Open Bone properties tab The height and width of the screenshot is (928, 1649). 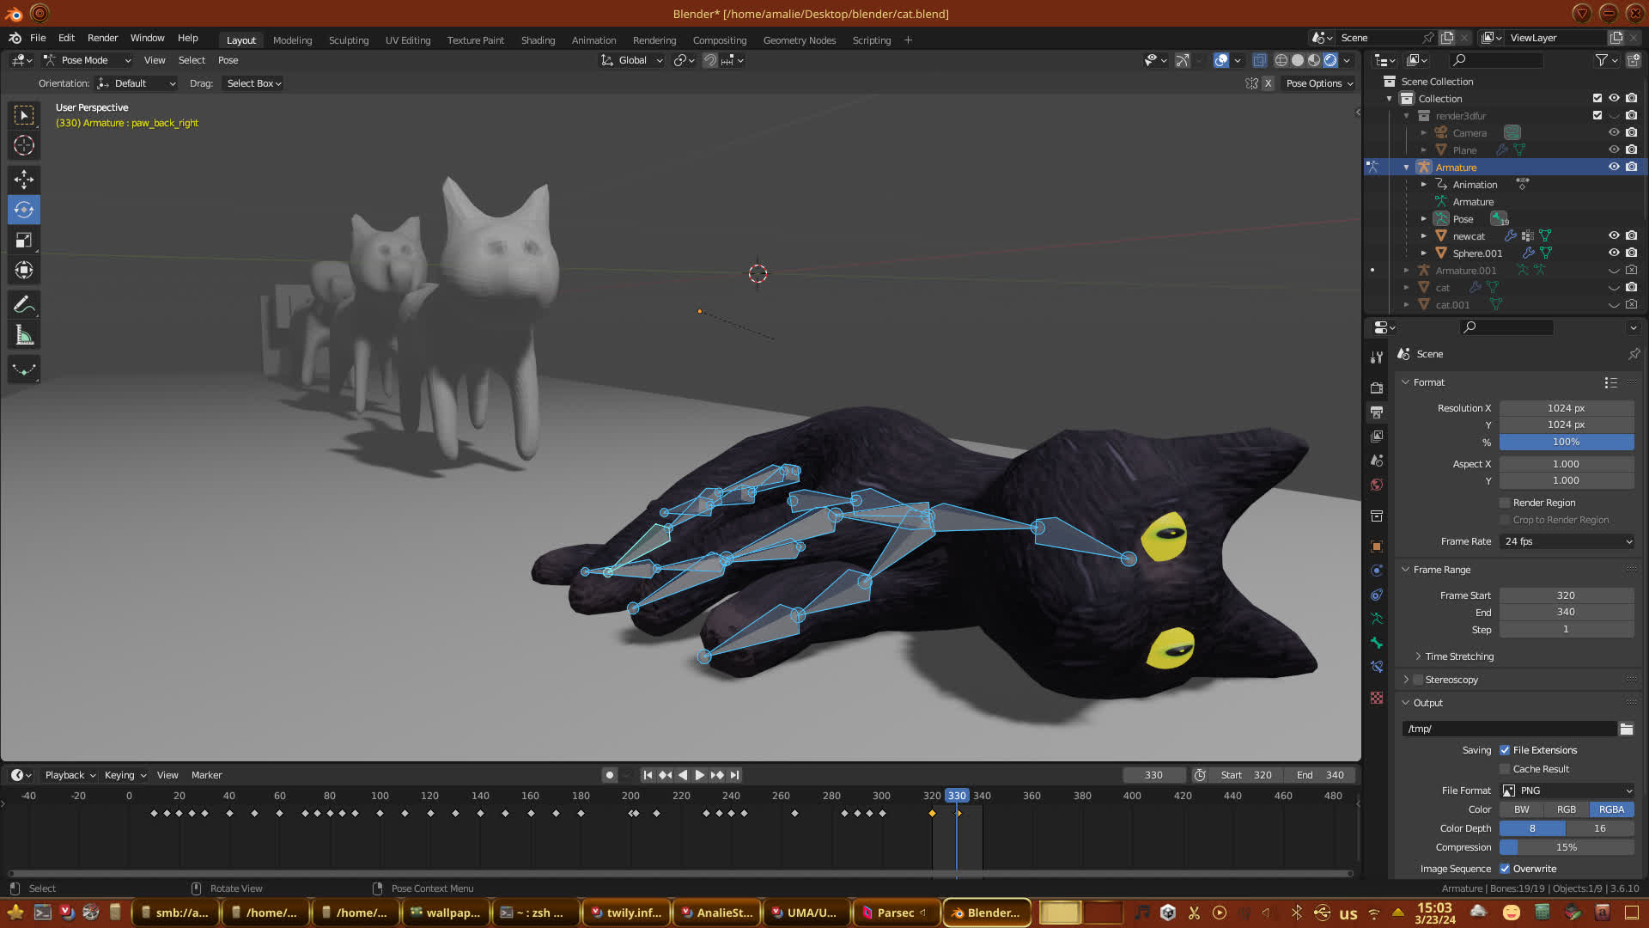[1377, 643]
